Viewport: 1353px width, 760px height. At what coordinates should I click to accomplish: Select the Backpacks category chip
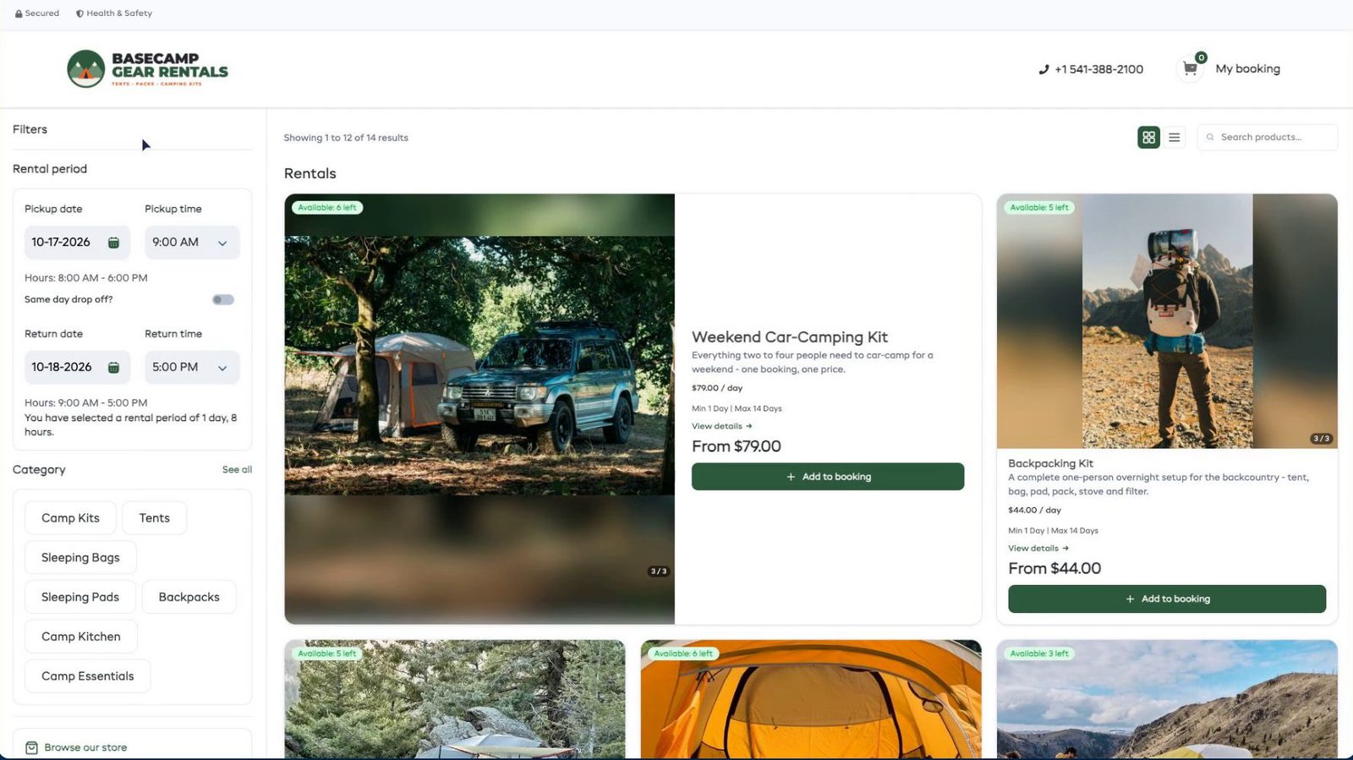(x=189, y=597)
